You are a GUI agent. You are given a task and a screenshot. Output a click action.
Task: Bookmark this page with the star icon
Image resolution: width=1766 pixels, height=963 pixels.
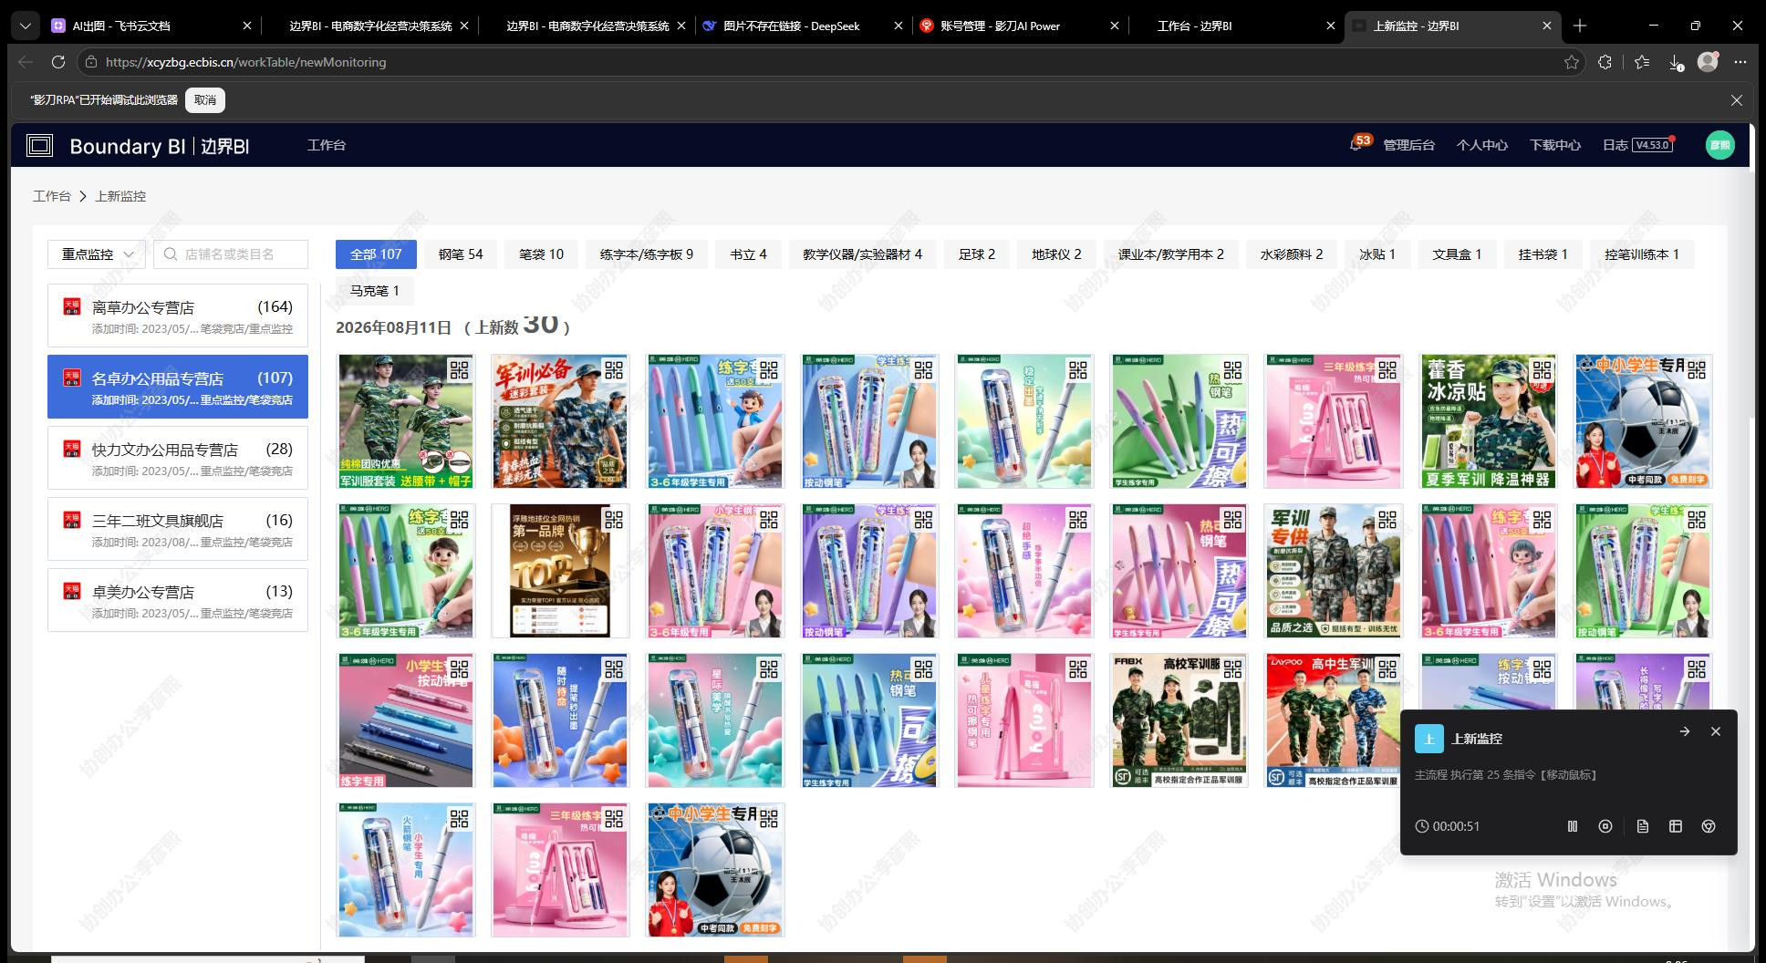coord(1572,62)
